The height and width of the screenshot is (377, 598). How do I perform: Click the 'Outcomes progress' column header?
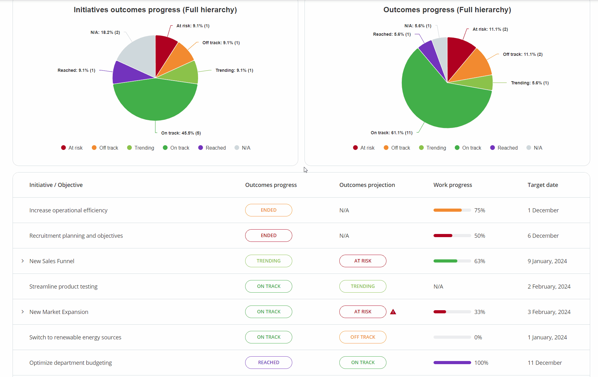(x=271, y=185)
